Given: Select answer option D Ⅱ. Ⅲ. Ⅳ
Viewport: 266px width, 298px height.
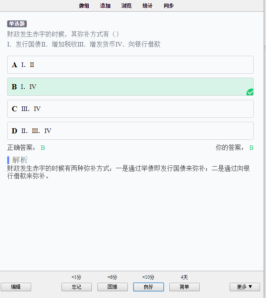Looking at the screenshot, I should coord(130,131).
